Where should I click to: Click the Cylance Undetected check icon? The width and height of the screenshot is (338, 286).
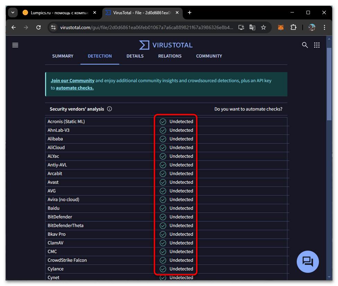(x=163, y=269)
